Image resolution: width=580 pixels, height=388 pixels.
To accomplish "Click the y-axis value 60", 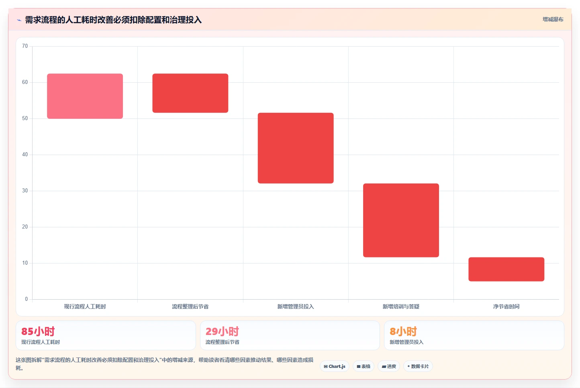I will tap(25, 82).
